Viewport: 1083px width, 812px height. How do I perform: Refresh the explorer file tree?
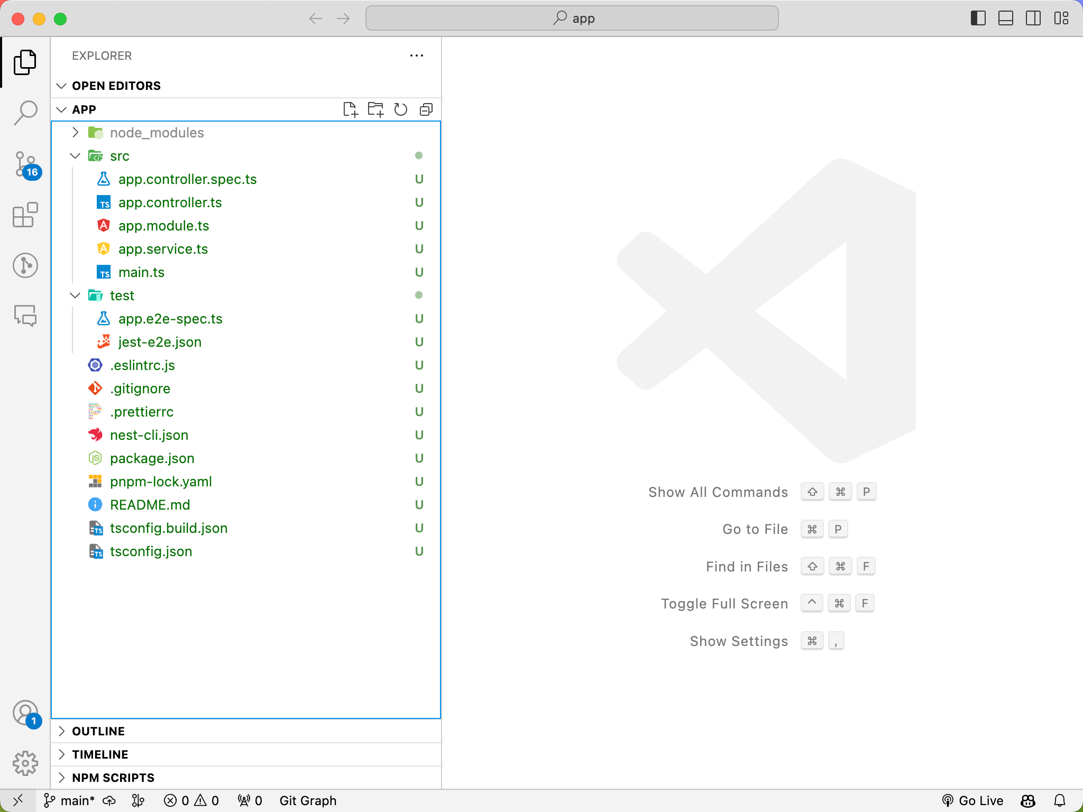click(401, 109)
